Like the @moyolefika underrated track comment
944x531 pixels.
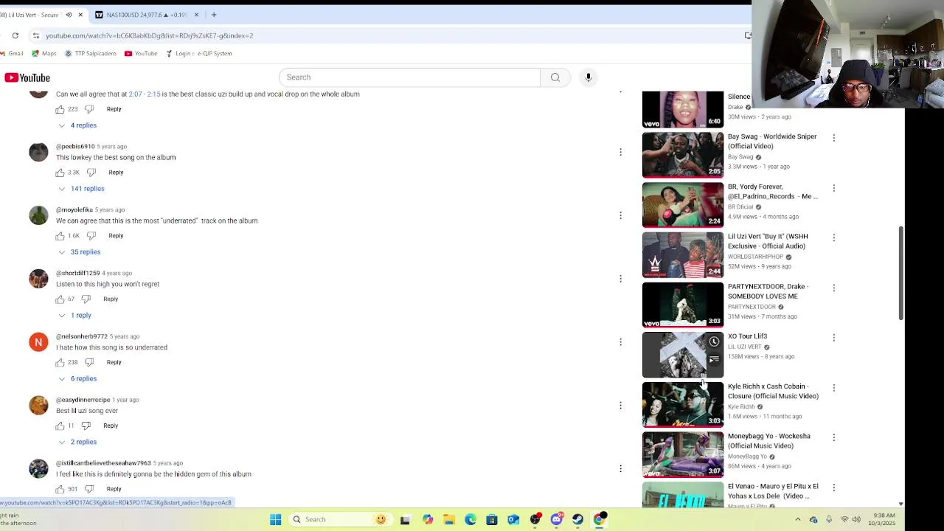[60, 236]
